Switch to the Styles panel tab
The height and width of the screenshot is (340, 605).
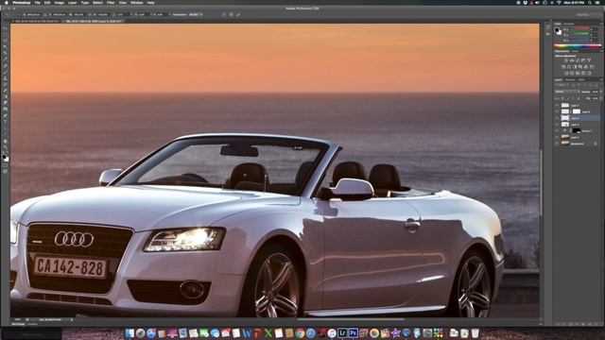[576, 51]
